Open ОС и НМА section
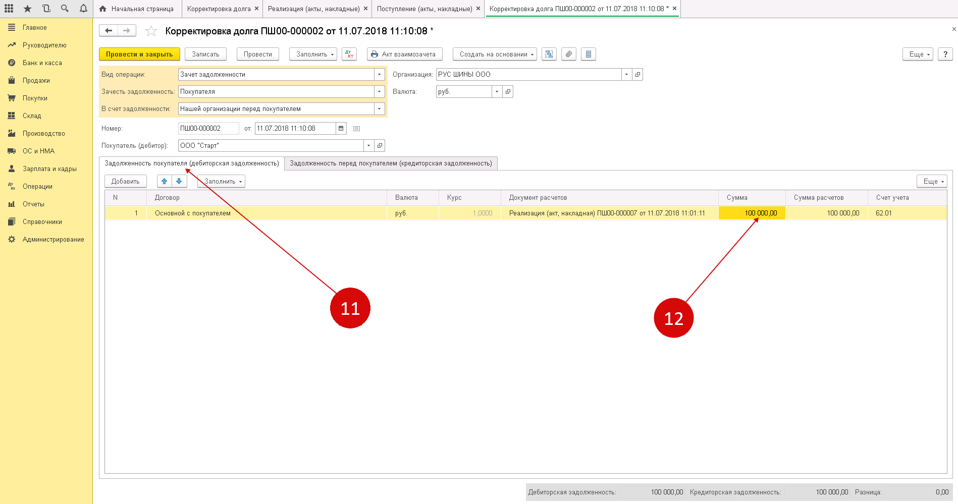This screenshot has width=958, height=504. [38, 151]
